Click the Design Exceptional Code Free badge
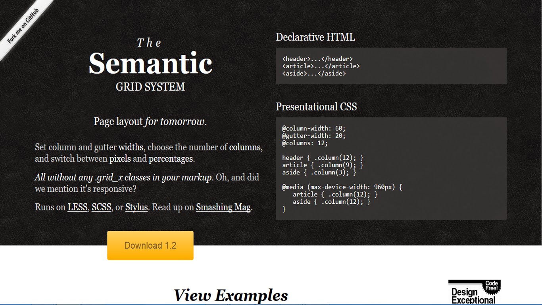 click(x=474, y=292)
